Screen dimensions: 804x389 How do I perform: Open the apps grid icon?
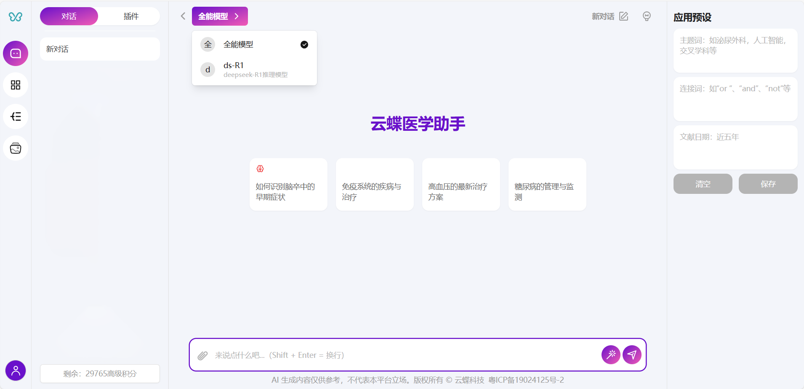(16, 85)
